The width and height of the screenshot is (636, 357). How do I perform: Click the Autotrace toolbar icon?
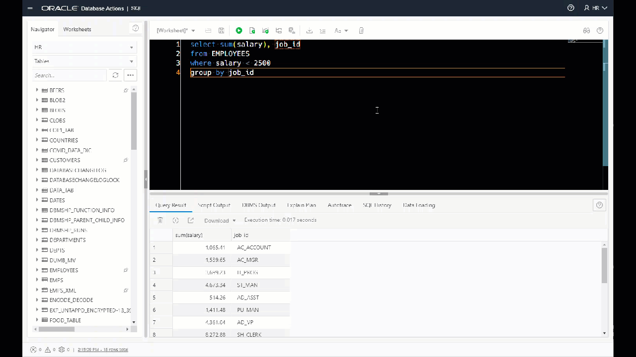[279, 31]
